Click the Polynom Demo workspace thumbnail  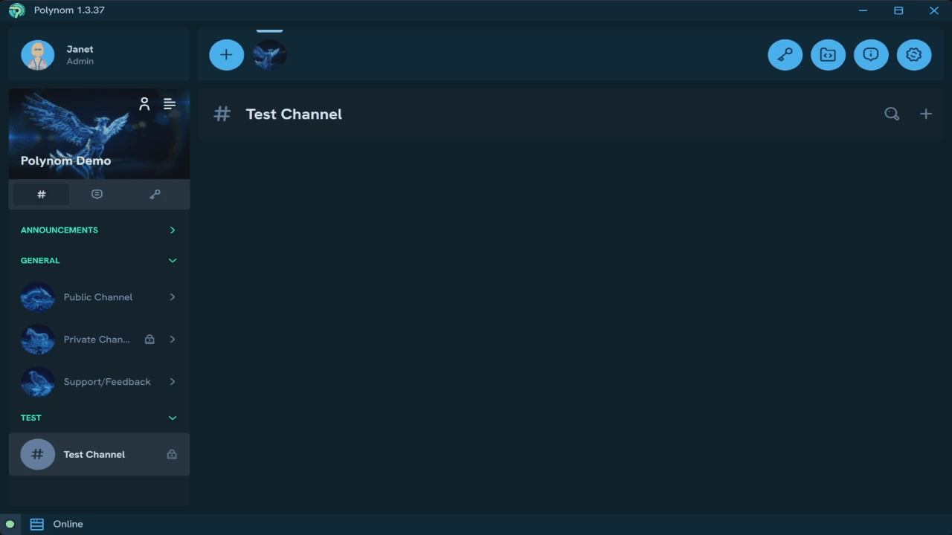click(269, 54)
